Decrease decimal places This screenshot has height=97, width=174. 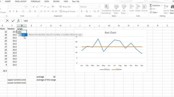pyautogui.click(x=98, y=11)
